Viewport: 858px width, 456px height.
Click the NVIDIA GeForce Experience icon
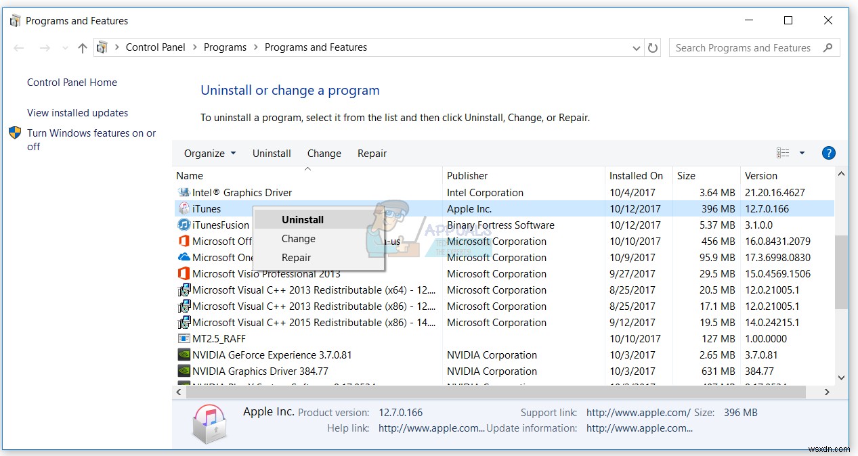point(183,355)
